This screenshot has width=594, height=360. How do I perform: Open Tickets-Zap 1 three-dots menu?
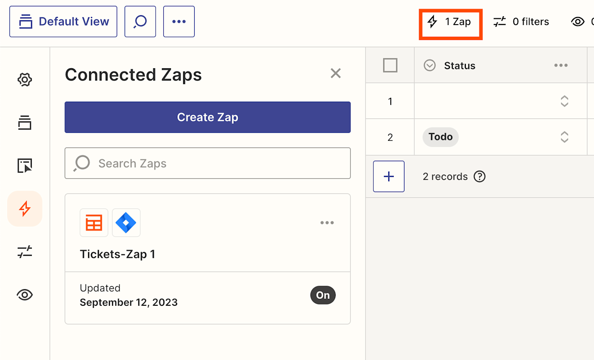pyautogui.click(x=327, y=223)
